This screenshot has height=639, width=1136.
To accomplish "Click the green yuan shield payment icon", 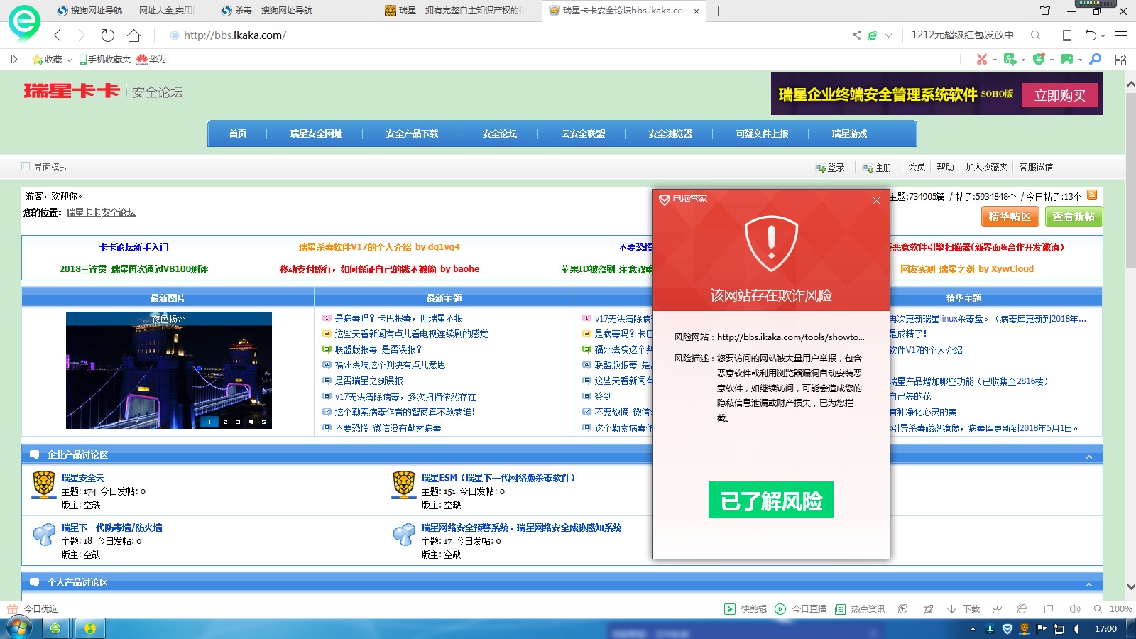I will [x=1039, y=59].
